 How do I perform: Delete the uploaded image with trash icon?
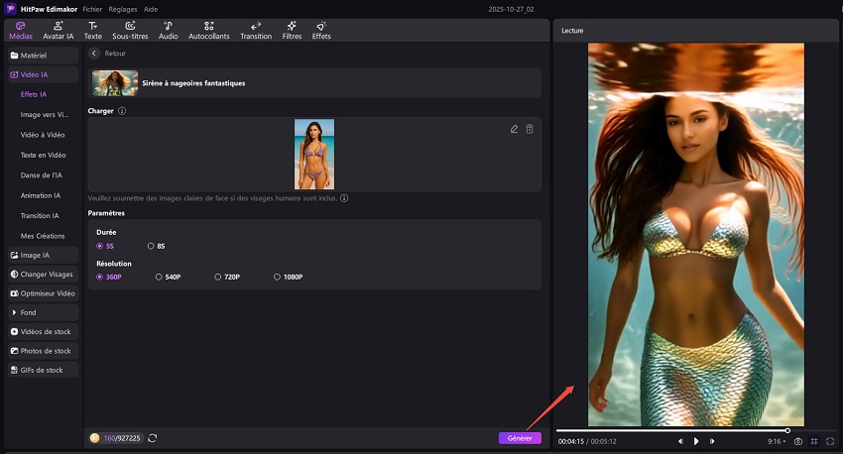530,129
